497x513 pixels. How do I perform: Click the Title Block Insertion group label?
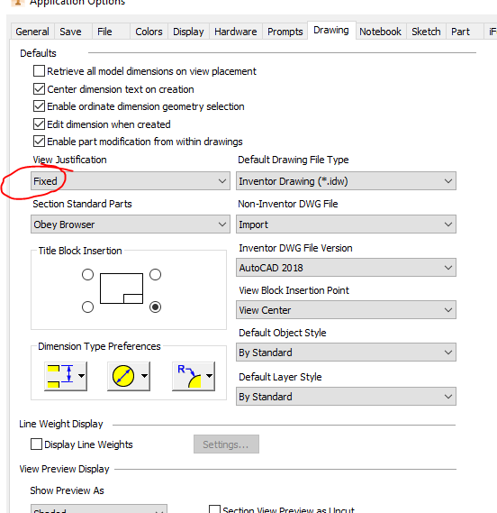tap(80, 251)
